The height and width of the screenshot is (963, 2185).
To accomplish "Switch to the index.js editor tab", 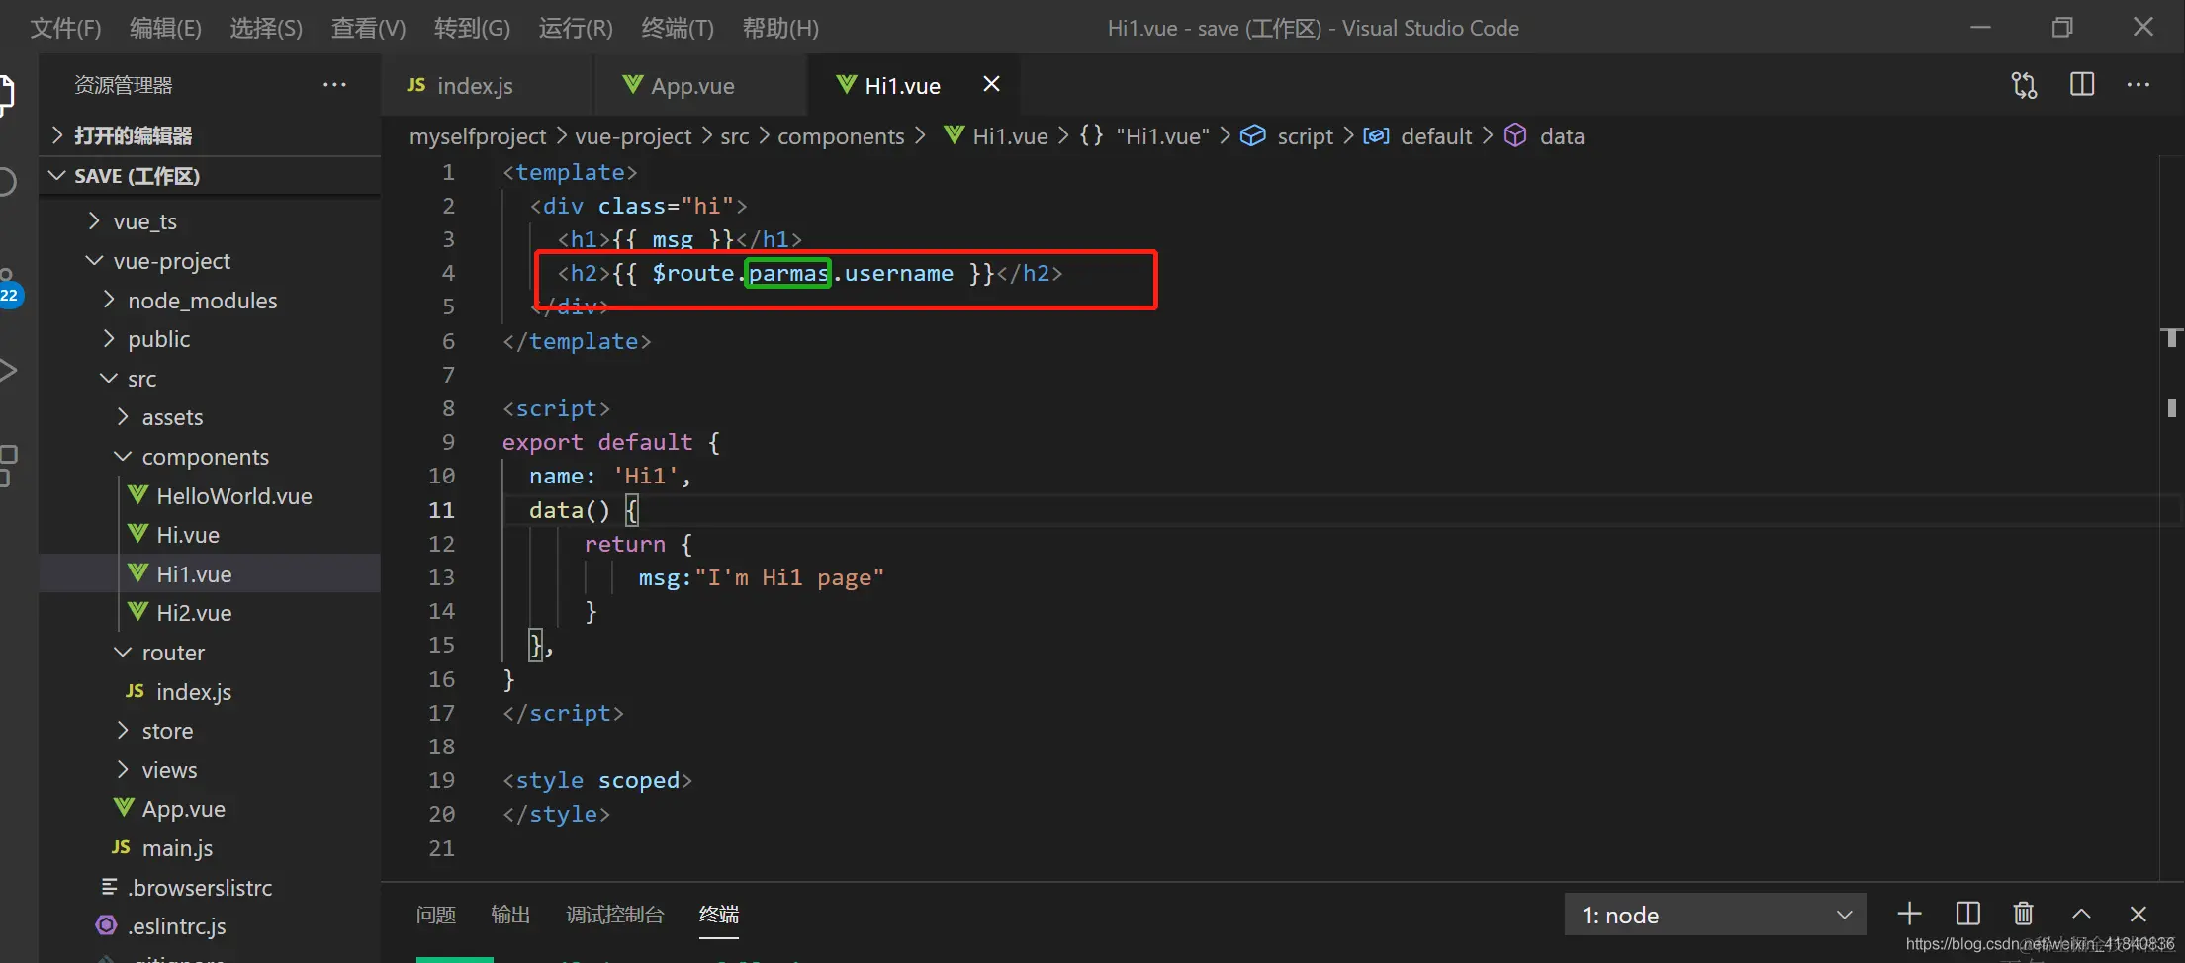I will [x=487, y=85].
